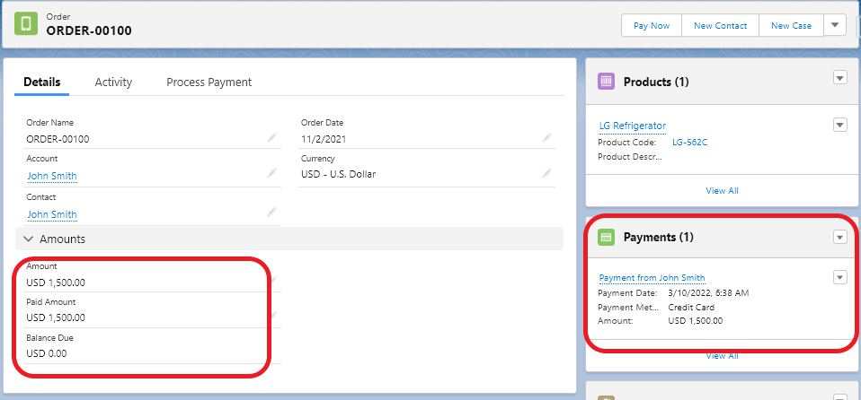
Task: Select Balance Due value USD 0.00
Action: (x=47, y=353)
